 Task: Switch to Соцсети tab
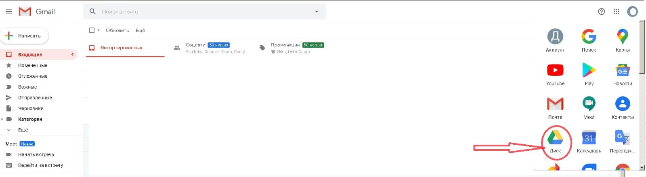[210, 48]
